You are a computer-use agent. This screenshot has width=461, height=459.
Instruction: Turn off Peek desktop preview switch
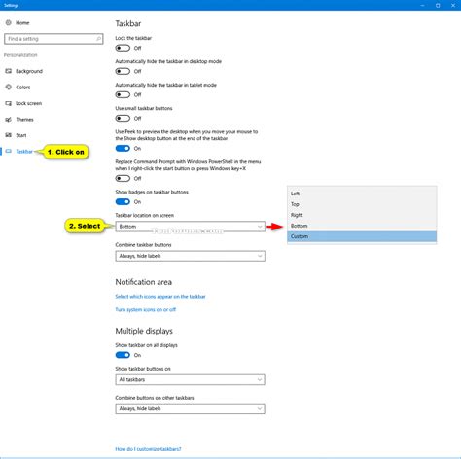(123, 148)
